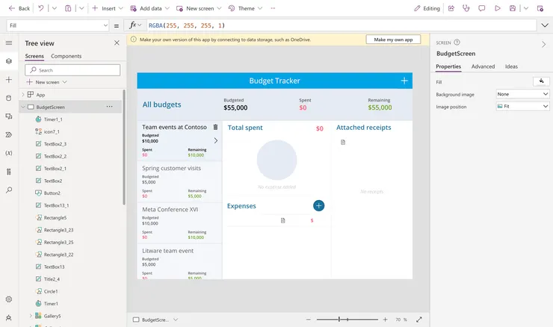Select Button2 in the tree
The image size is (553, 327).
pos(52,193)
